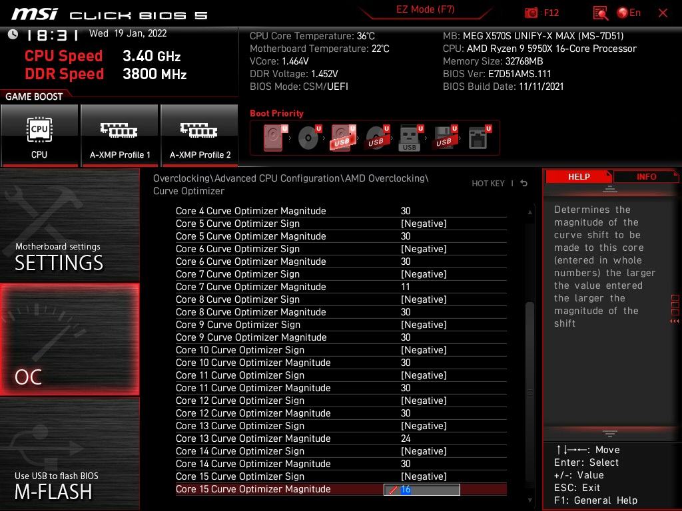This screenshot has height=511, width=682.
Task: Close the BIOS with the X icon
Action: [x=663, y=13]
